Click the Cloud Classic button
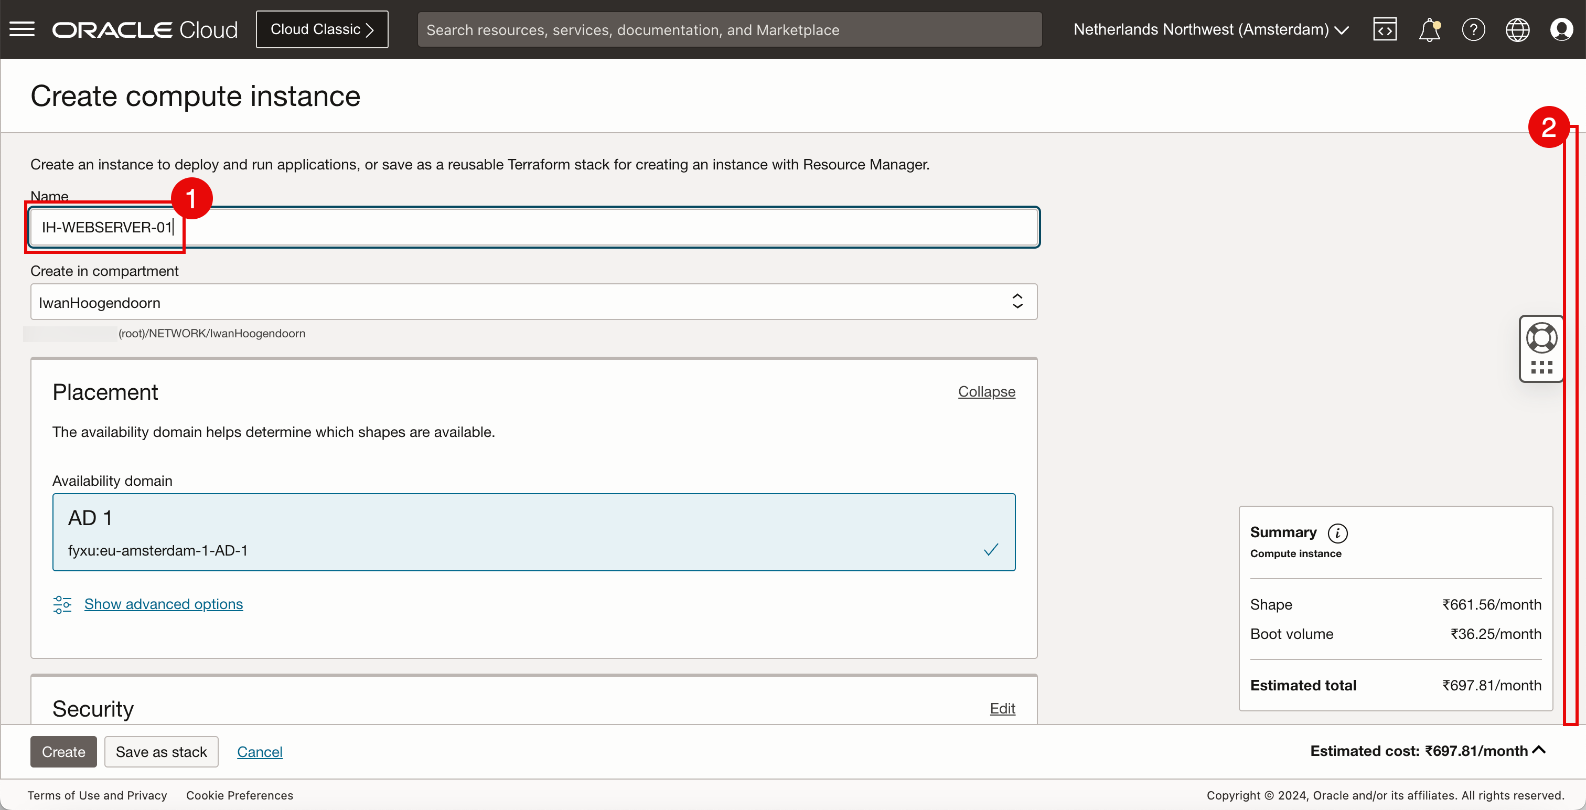 click(x=322, y=29)
